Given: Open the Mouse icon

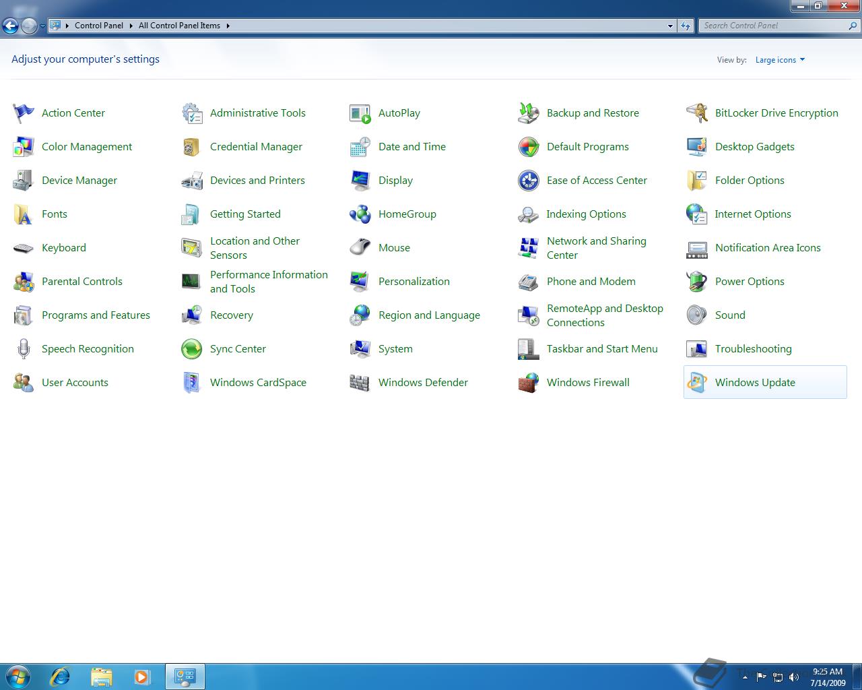Looking at the screenshot, I should [360, 248].
